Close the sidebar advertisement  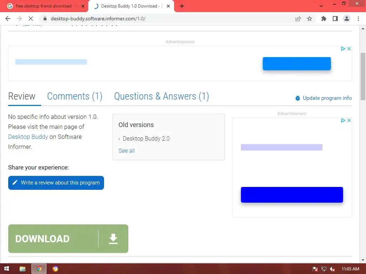349,120
